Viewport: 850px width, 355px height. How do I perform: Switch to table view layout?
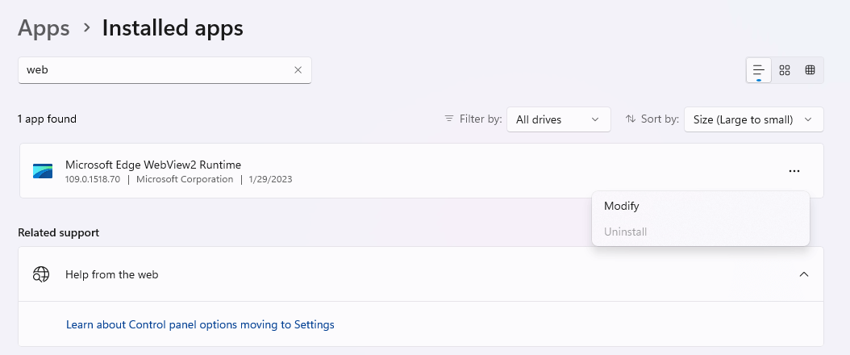pyautogui.click(x=810, y=70)
